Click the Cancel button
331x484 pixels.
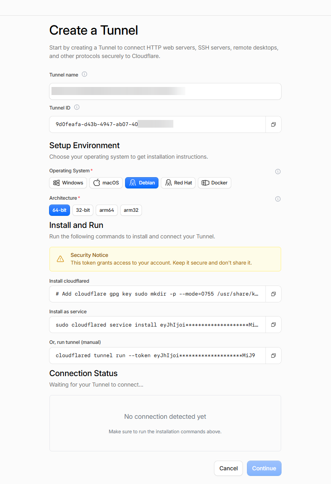tap(228, 468)
